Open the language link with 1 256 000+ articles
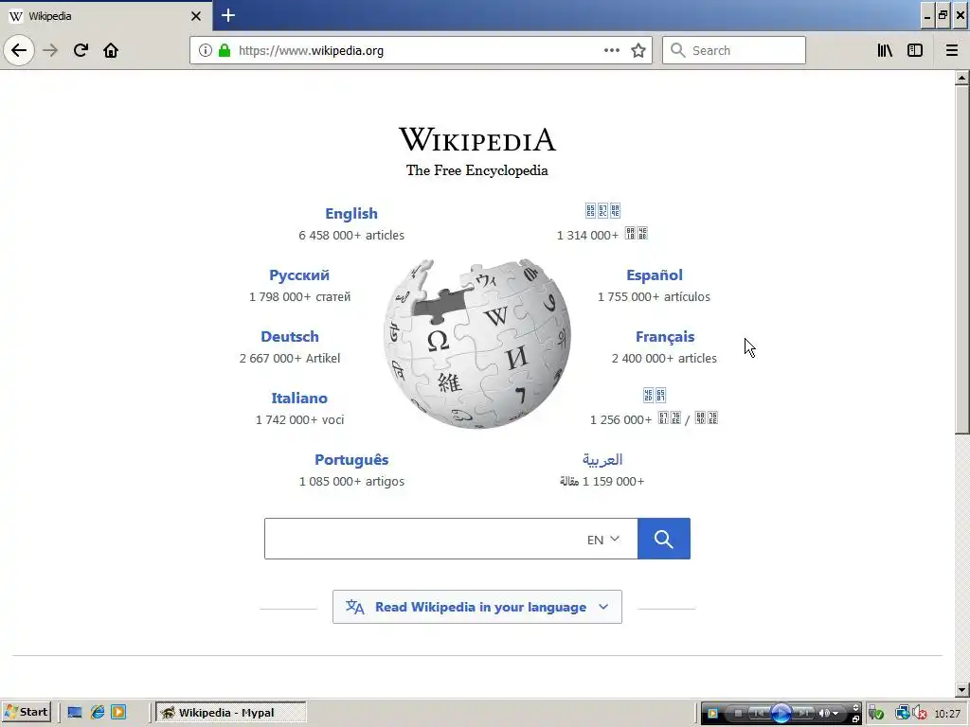 (654, 395)
